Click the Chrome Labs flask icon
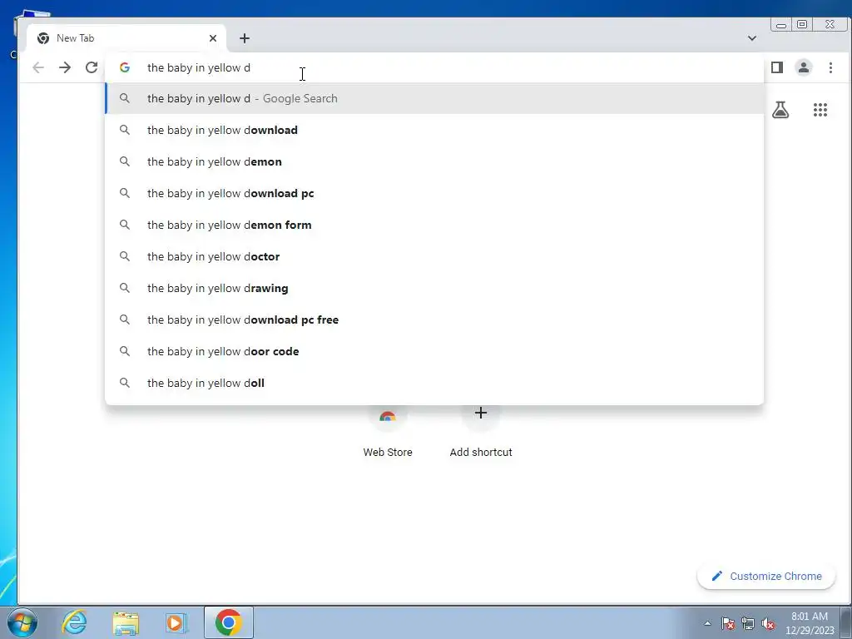 780,110
